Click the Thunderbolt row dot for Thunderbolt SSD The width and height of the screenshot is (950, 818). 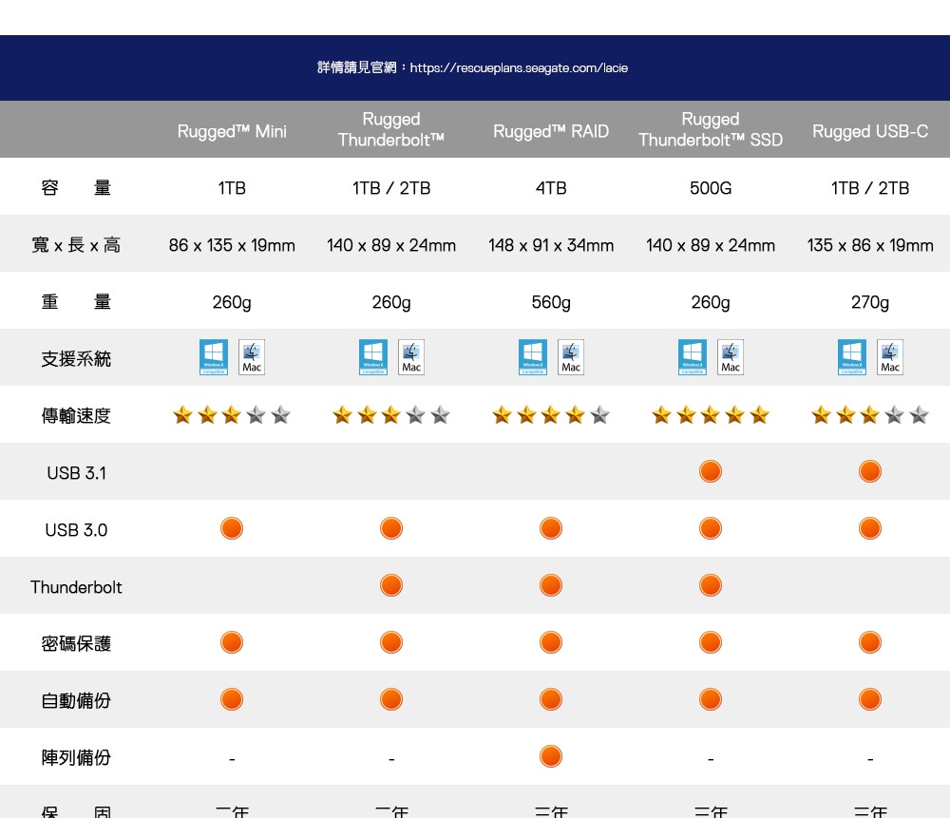tap(711, 585)
